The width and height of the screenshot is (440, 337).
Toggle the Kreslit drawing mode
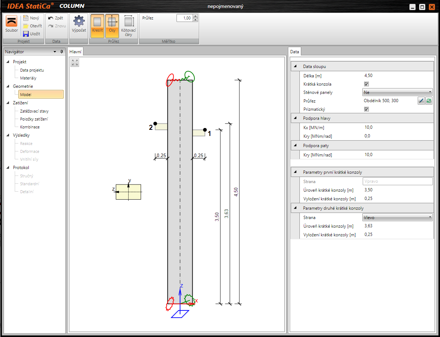click(x=97, y=26)
